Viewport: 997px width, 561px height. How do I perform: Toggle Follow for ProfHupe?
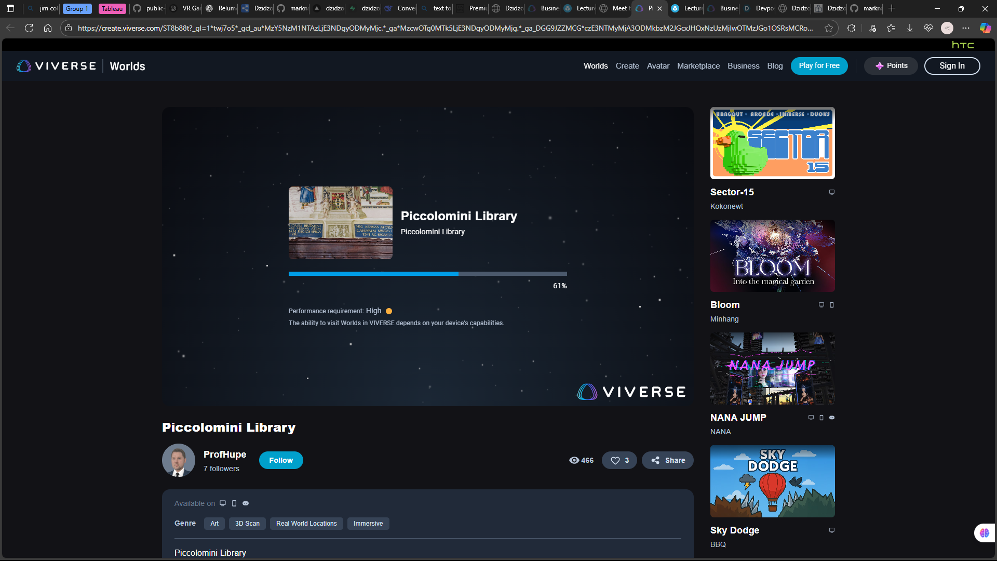click(x=281, y=460)
